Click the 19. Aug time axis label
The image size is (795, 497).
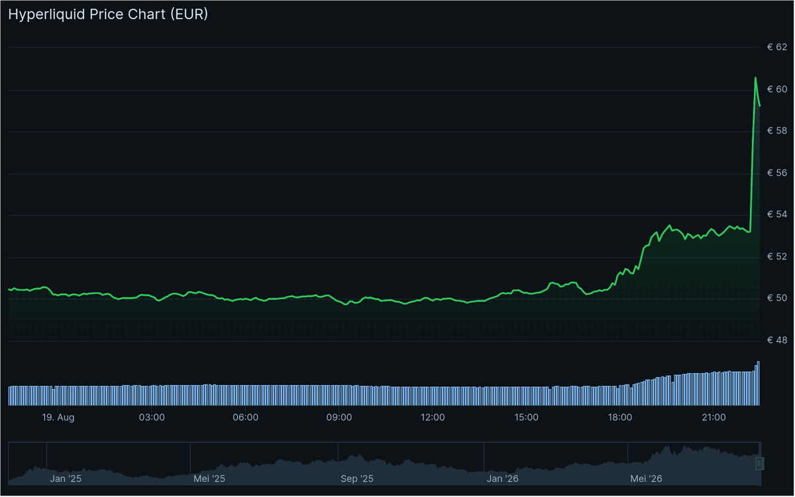(x=58, y=418)
